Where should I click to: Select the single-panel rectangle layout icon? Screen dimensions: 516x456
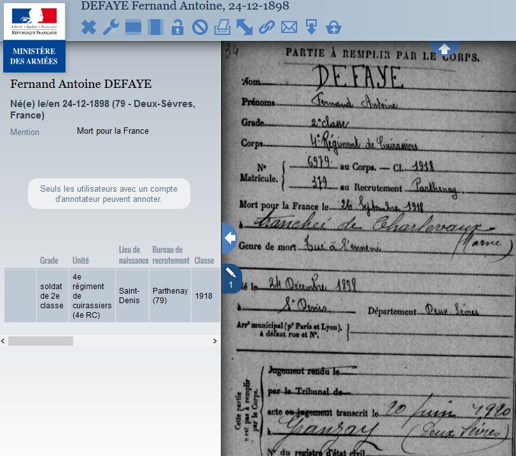pos(133,27)
